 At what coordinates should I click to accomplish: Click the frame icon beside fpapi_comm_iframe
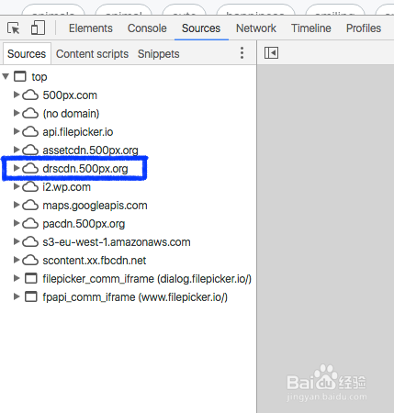30,296
